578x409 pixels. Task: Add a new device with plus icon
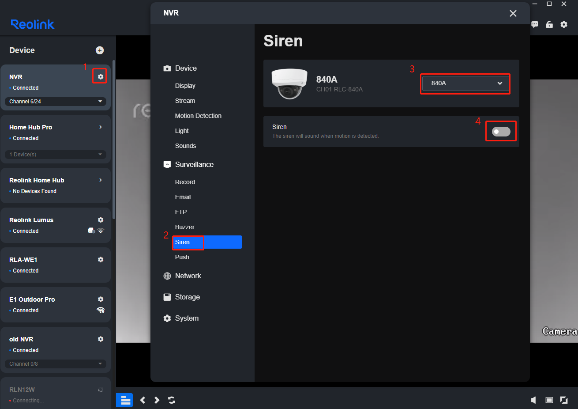100,50
